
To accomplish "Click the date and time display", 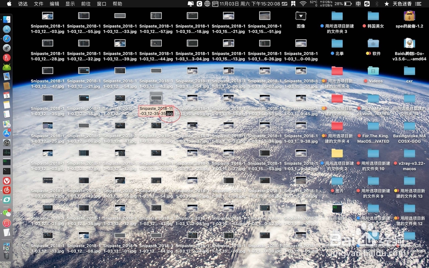I will [x=250, y=3].
